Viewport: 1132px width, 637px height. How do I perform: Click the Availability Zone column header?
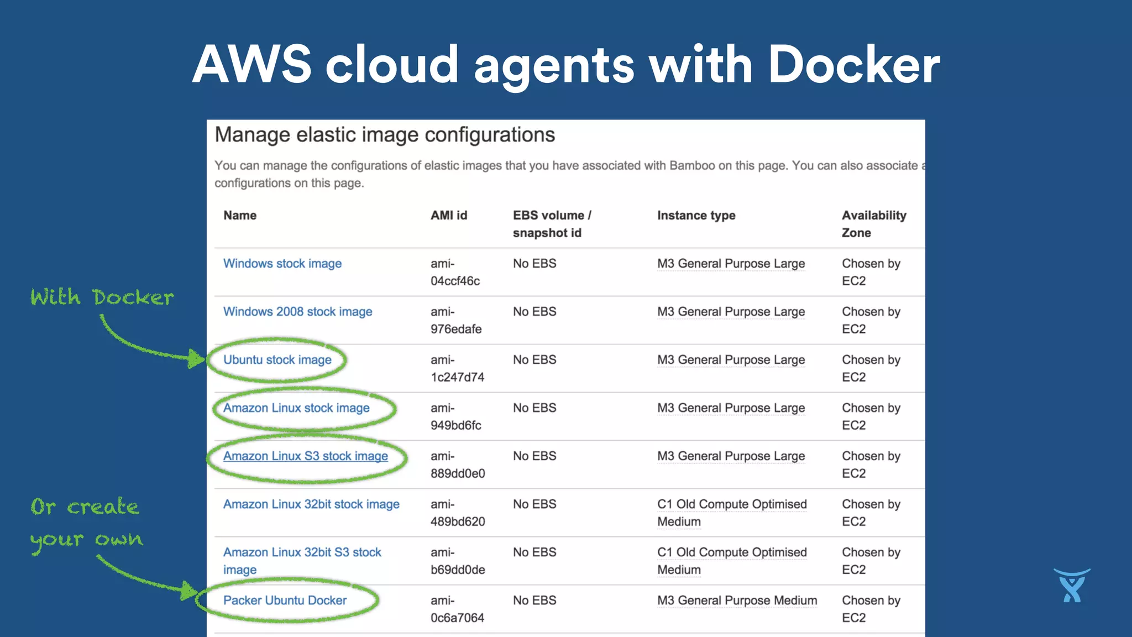coord(874,224)
